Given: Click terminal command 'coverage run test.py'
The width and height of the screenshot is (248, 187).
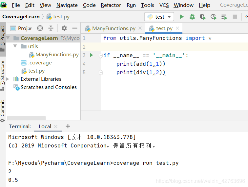Looking at the screenshot, I should point(146,163).
